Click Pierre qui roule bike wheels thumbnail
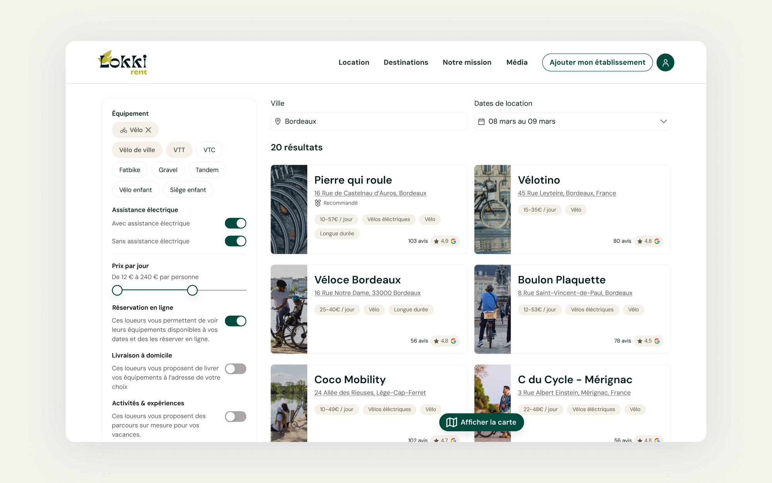 (x=289, y=209)
